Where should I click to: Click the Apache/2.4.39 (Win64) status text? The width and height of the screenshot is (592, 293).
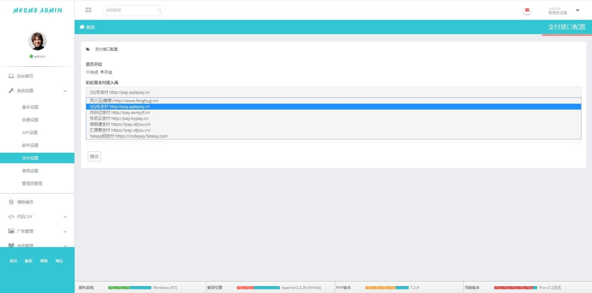[x=301, y=288]
